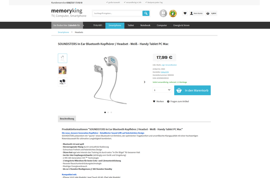Image resolution: width=270 pixels, height=178 pixels.
Task: Open the quantity dropdown
Action: [162, 90]
